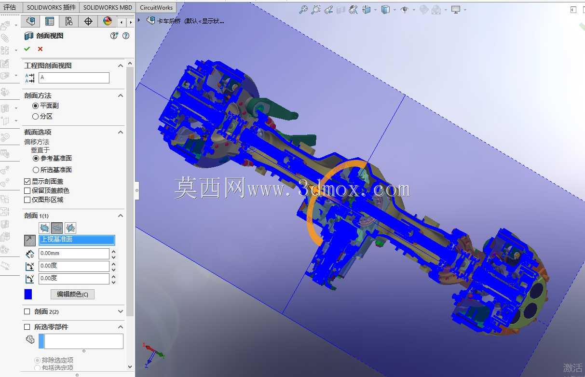
Task: Expand 剖面 2(2) section
Action: coord(121,311)
